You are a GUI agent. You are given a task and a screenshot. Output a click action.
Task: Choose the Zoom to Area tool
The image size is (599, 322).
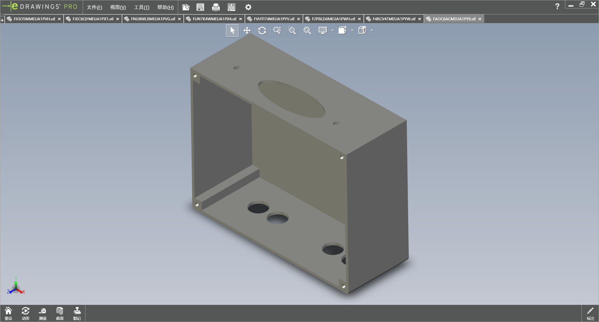[x=292, y=31]
